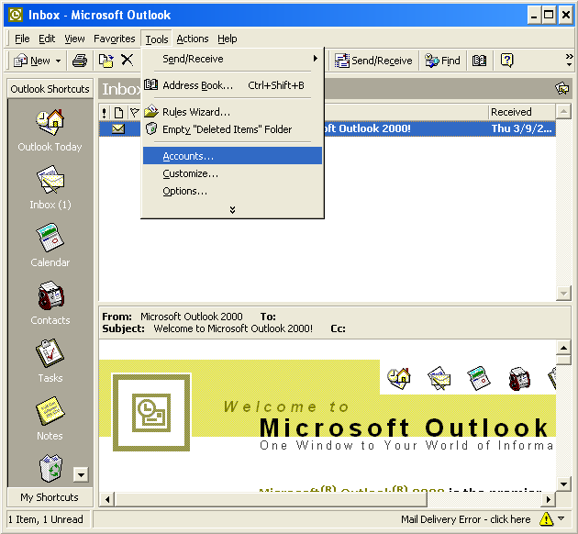Open toolbar More Buttons chevron

(x=569, y=60)
